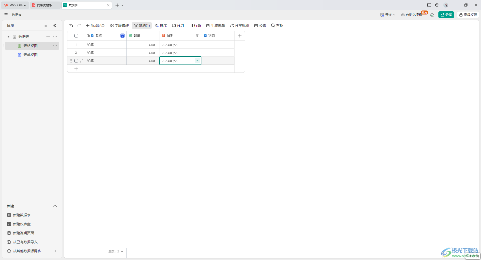Open the date dropdown in row 3
Viewport: 481px width, 260px height.
click(x=197, y=60)
